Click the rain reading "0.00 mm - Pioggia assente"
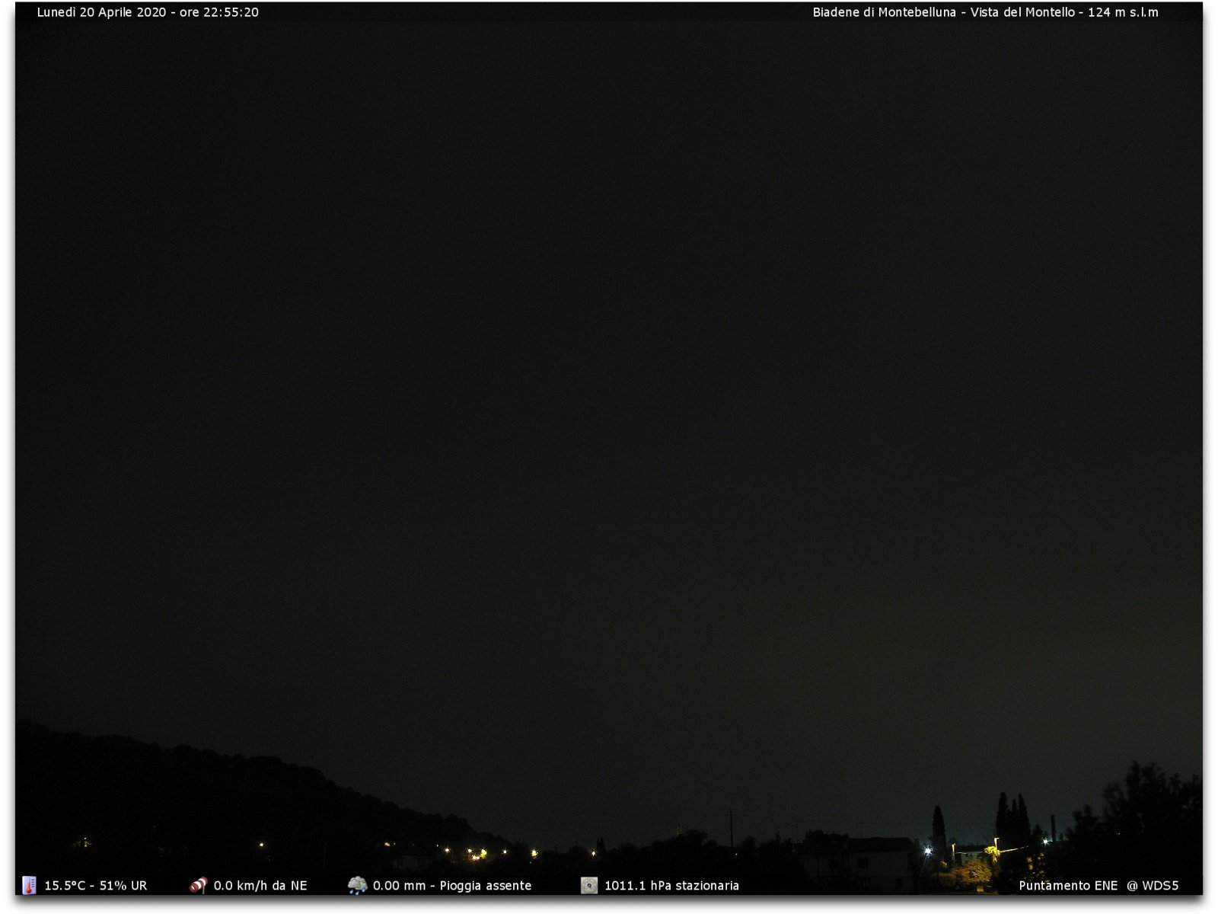The image size is (1218, 914). (452, 886)
